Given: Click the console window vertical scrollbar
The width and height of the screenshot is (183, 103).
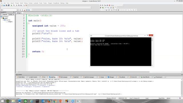Looking at the screenshot, I should pos(152,51).
